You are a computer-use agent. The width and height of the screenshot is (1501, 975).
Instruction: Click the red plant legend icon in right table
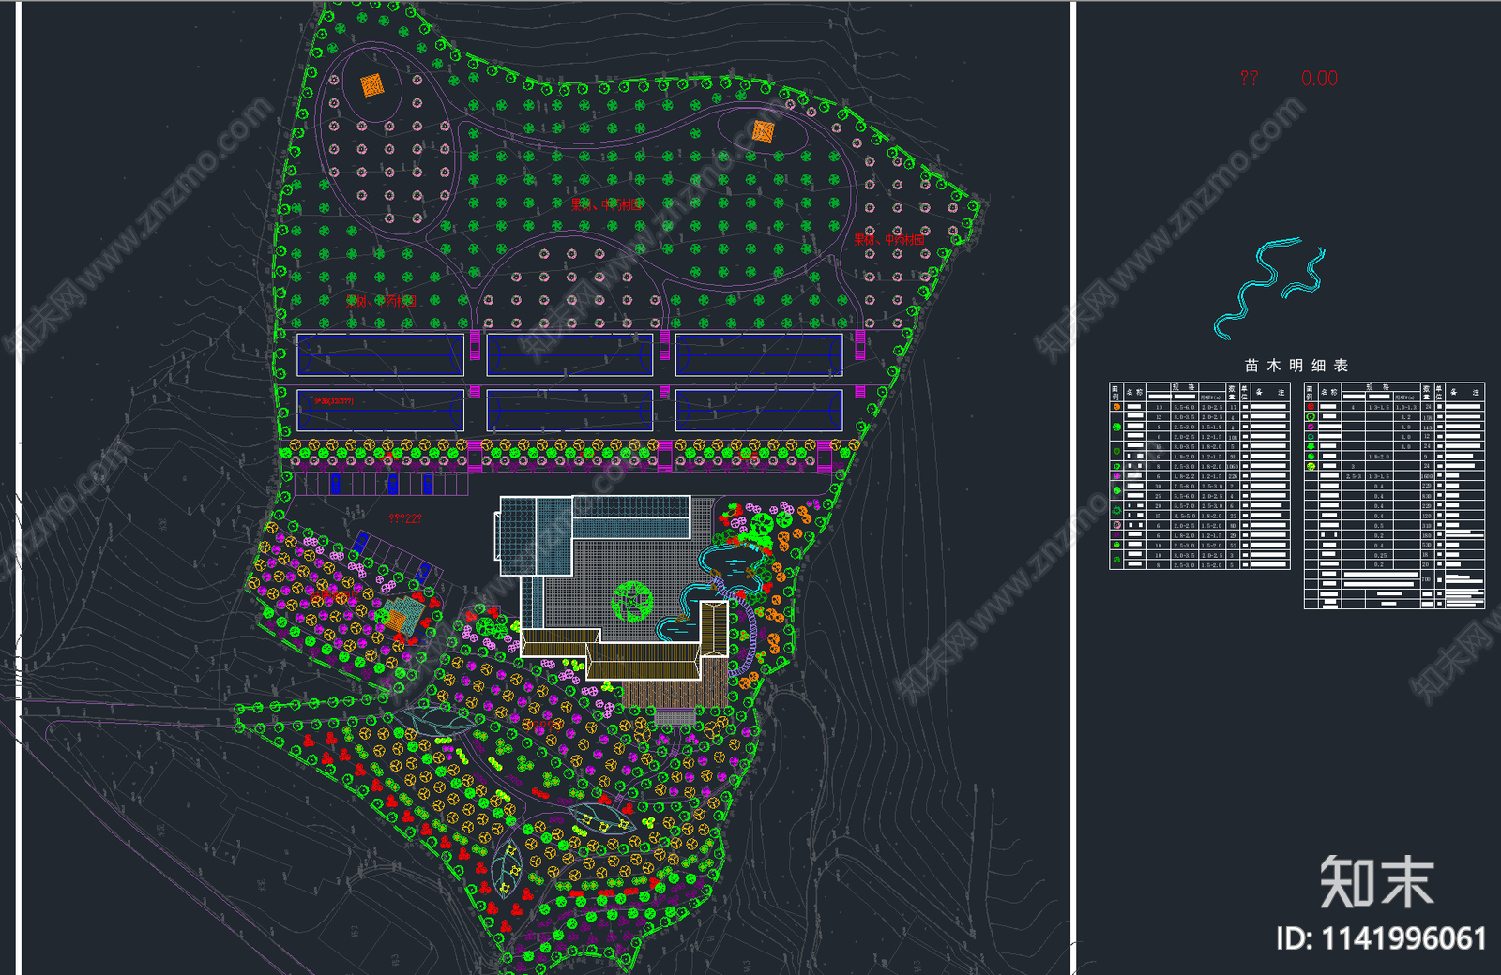[x=1311, y=406]
